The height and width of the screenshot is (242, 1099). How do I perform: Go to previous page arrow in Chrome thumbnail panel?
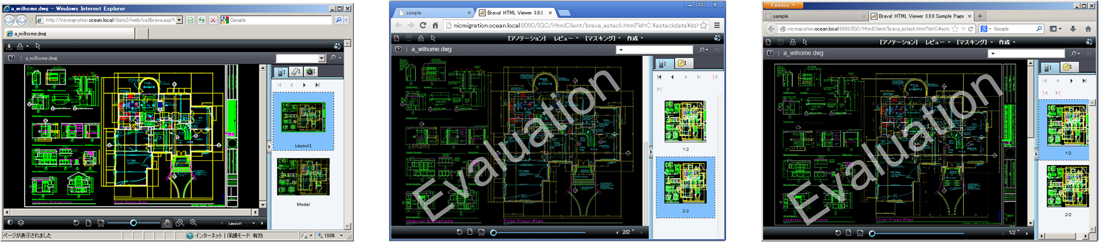[672, 77]
